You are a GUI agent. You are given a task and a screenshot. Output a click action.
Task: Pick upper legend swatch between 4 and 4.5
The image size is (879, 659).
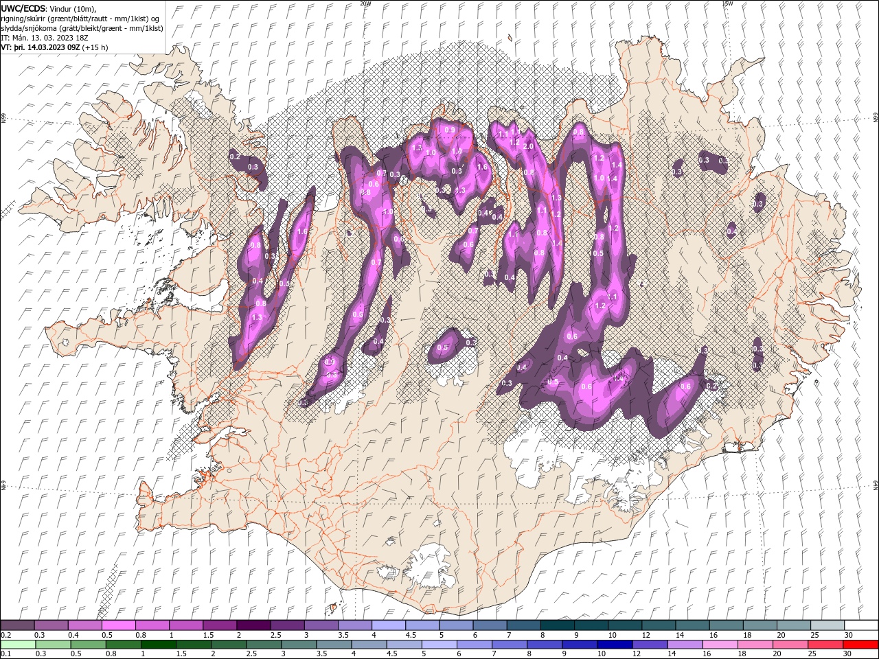(x=389, y=625)
